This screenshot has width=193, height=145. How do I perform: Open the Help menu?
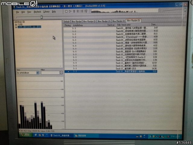coord(54,11)
